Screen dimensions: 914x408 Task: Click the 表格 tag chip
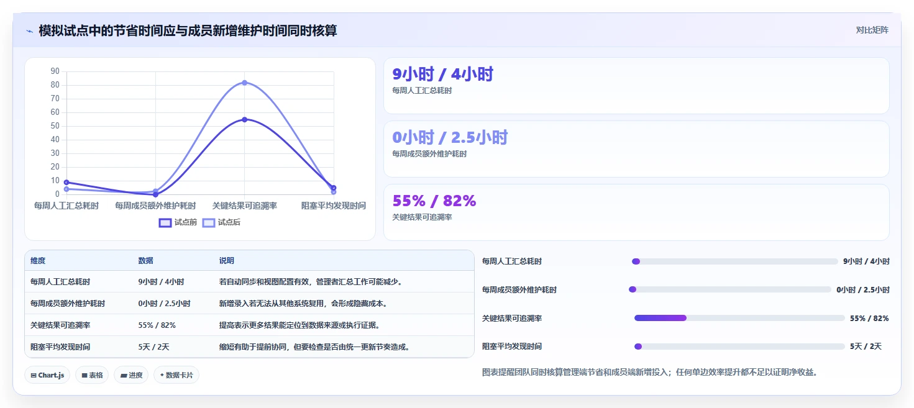(x=93, y=375)
